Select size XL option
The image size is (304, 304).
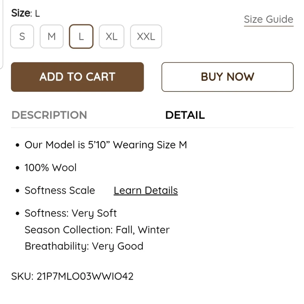pyautogui.click(x=112, y=36)
